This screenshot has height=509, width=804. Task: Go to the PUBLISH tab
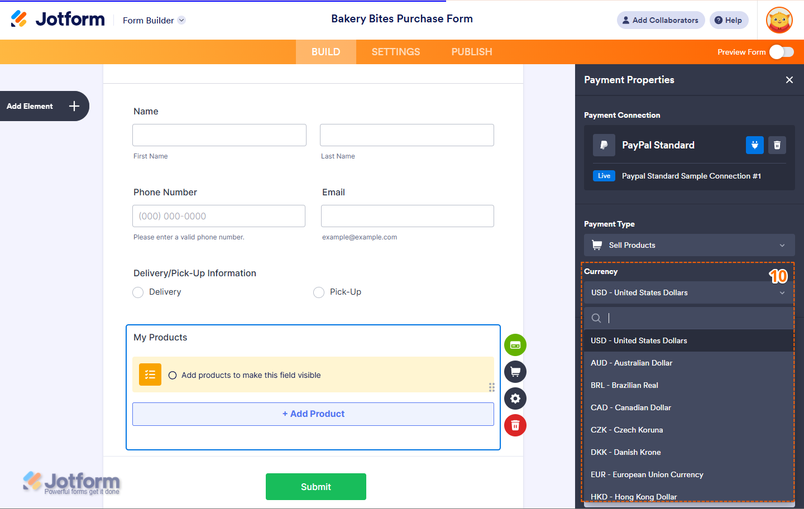pyautogui.click(x=472, y=52)
